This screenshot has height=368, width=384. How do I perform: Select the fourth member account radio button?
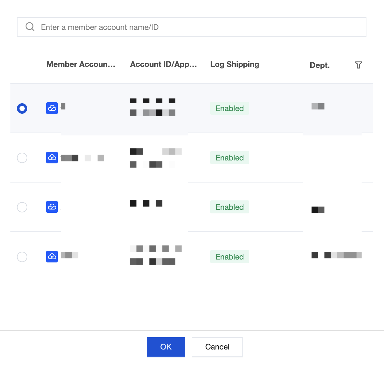click(22, 257)
